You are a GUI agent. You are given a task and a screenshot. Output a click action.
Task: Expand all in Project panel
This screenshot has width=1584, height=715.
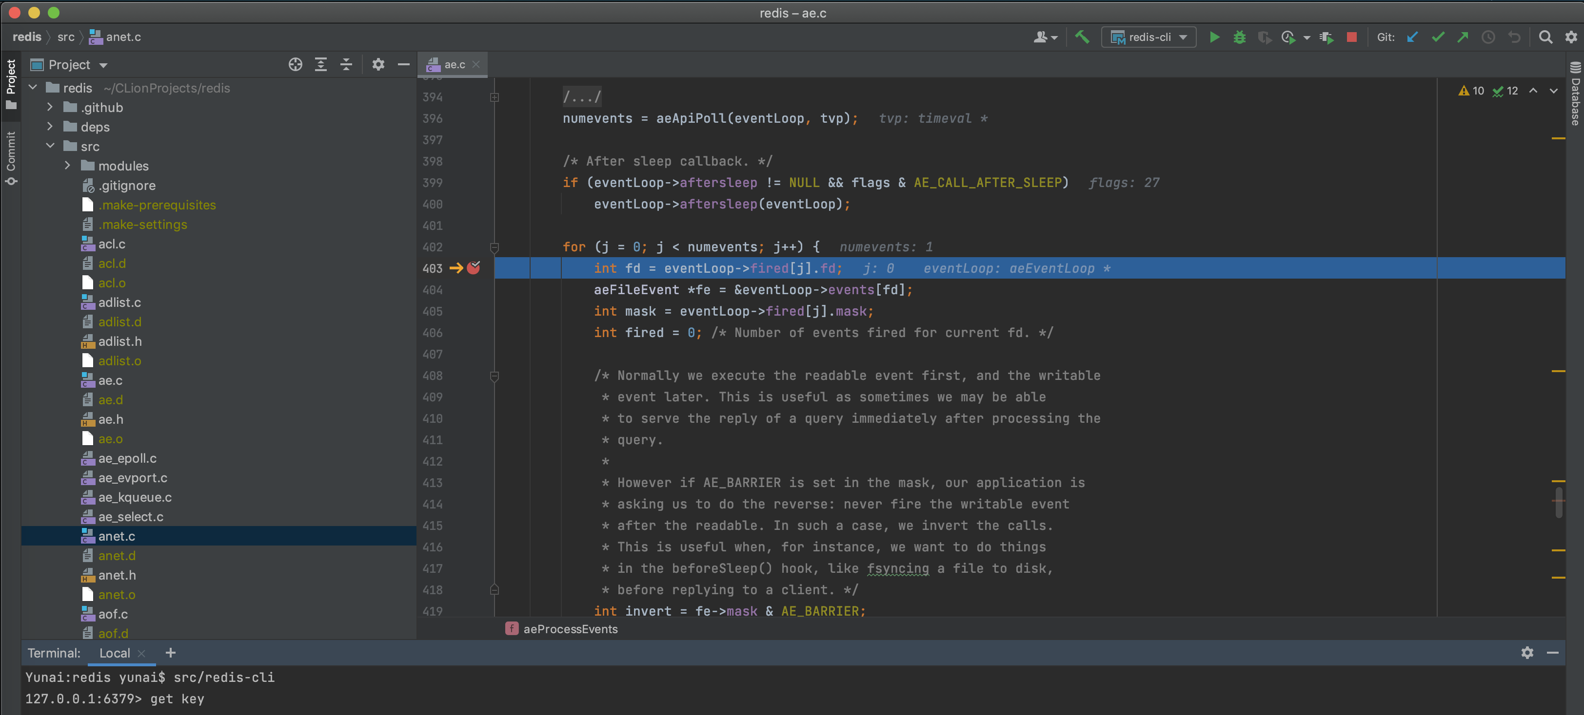(321, 64)
